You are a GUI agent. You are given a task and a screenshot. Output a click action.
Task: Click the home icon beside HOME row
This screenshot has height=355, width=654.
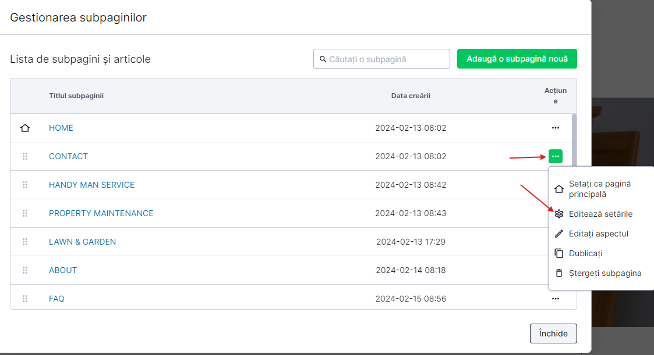[25, 128]
